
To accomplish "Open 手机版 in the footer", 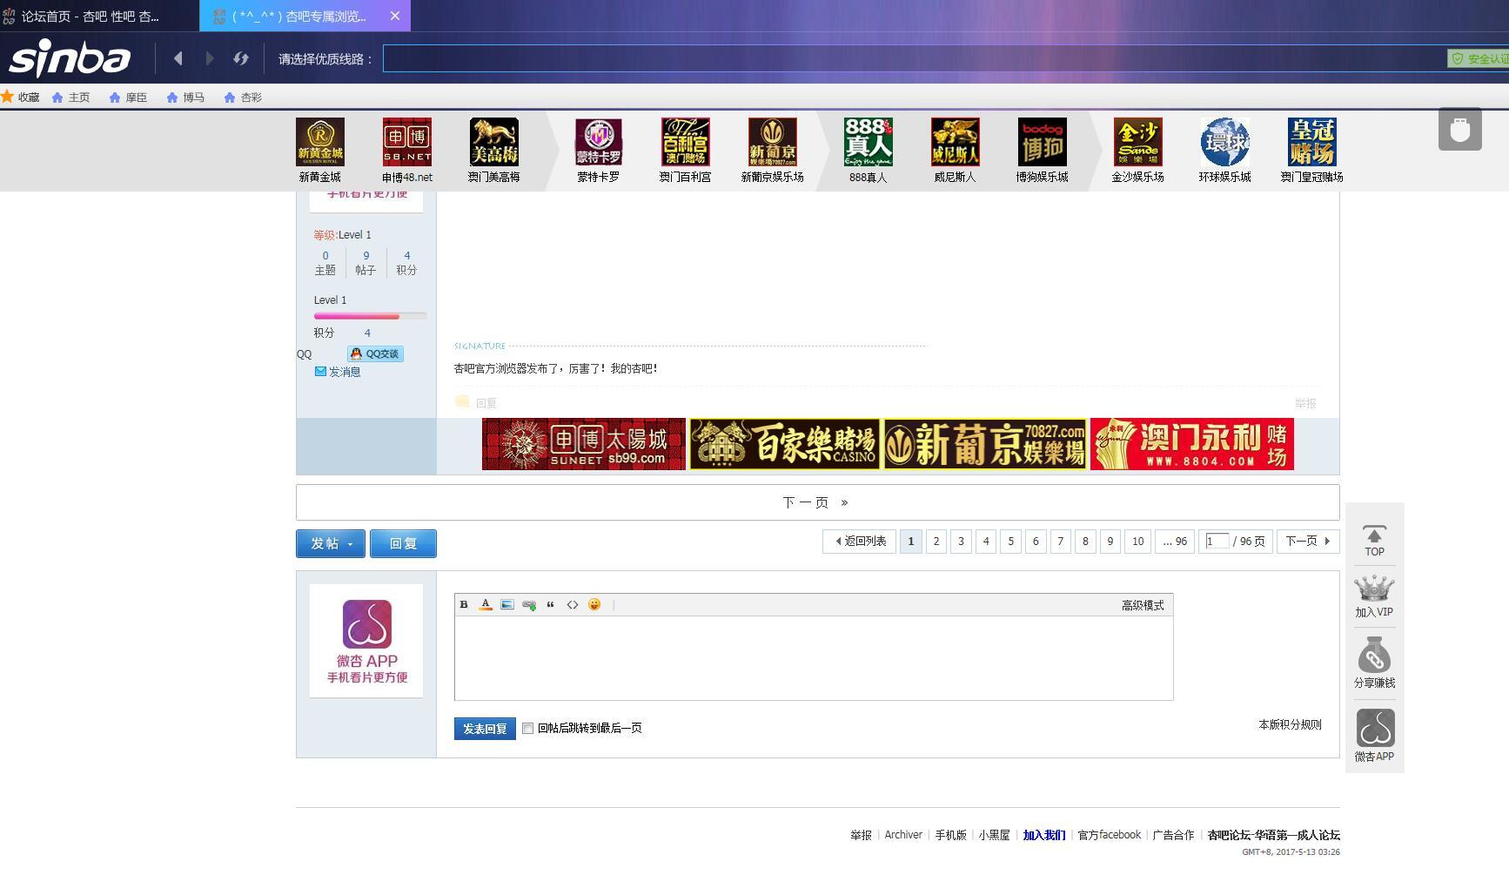I will pos(951,835).
